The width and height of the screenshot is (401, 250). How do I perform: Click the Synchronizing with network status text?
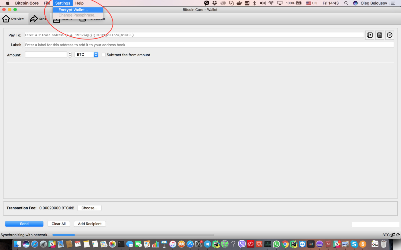pyautogui.click(x=25, y=235)
